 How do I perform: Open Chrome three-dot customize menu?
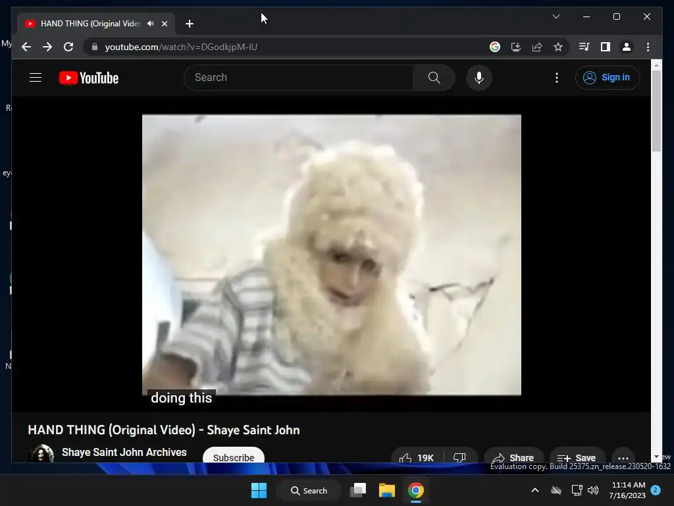point(648,47)
